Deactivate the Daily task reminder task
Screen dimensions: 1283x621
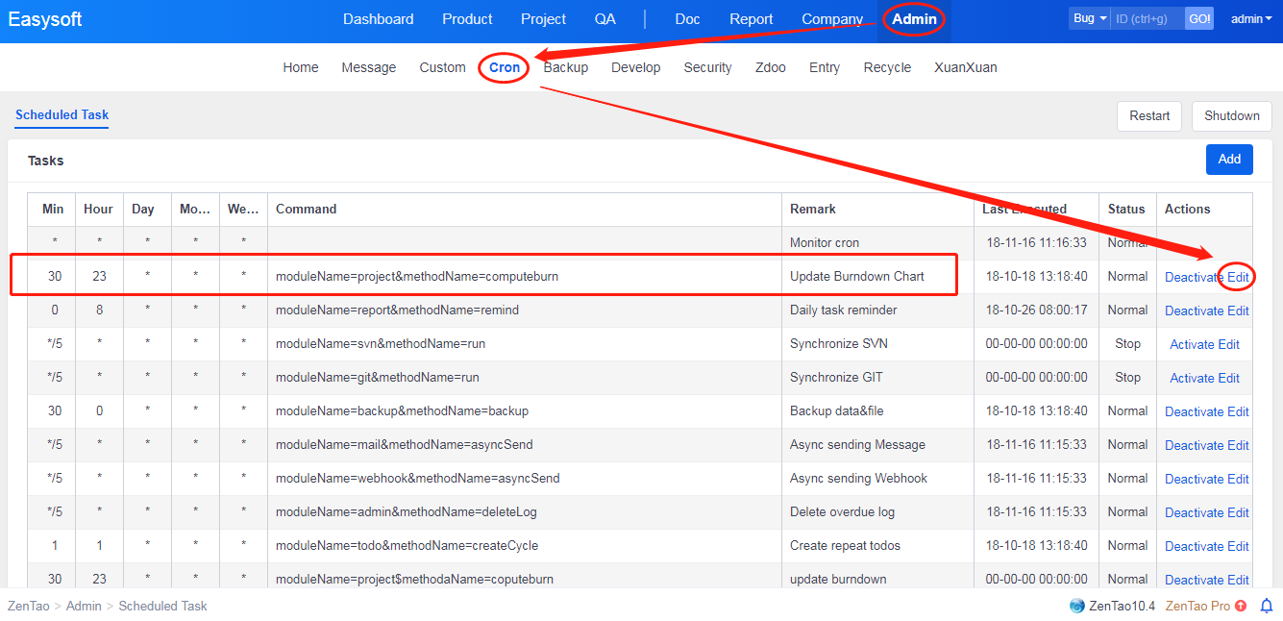point(1195,310)
